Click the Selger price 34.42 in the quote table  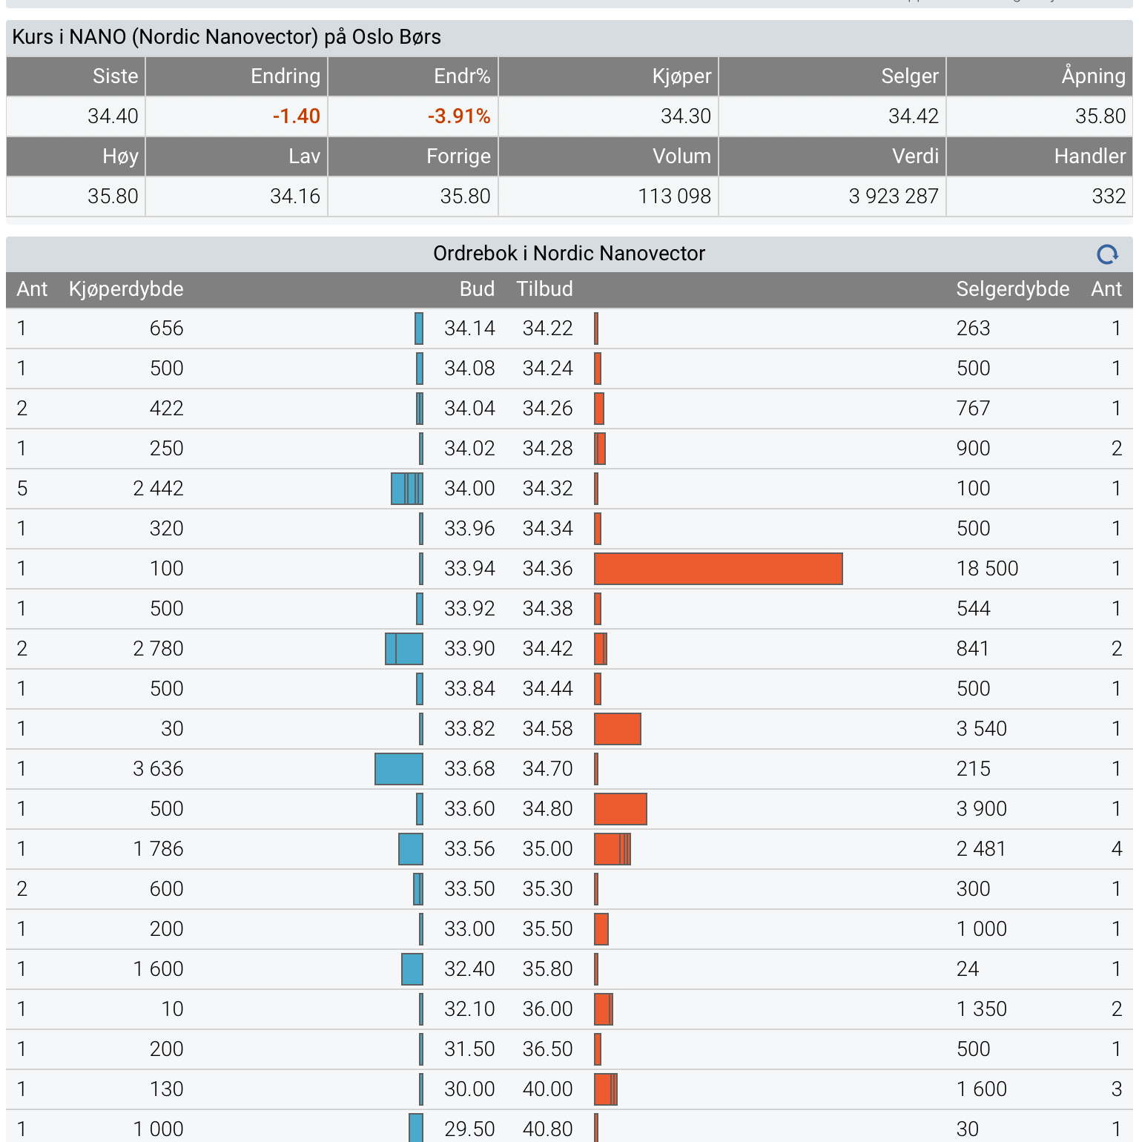(914, 116)
